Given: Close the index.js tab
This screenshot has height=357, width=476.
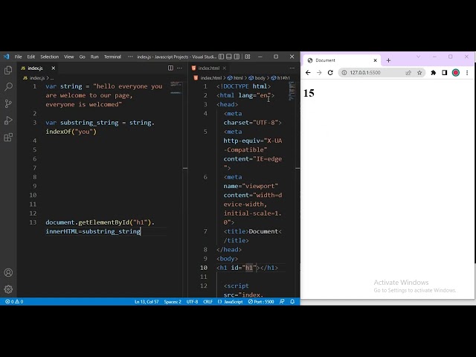Looking at the screenshot, I should pyautogui.click(x=53, y=68).
